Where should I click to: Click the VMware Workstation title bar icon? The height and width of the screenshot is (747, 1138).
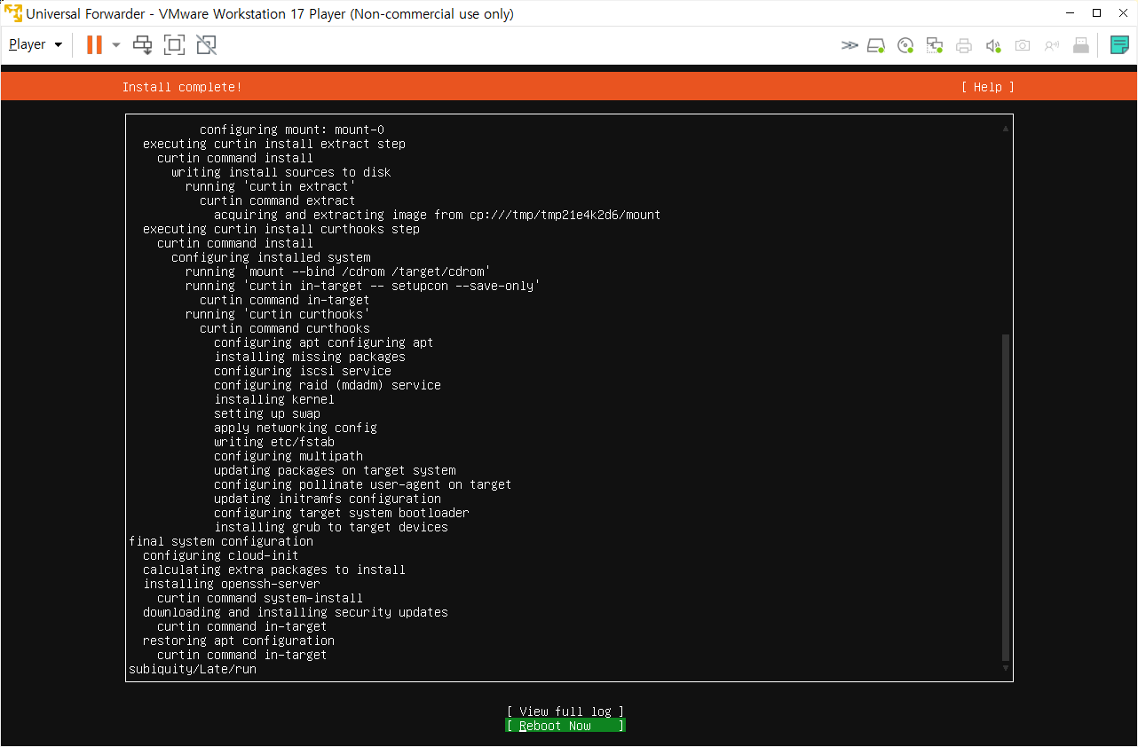coord(13,13)
